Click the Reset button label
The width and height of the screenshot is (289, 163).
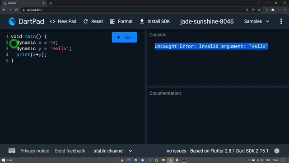97,21
